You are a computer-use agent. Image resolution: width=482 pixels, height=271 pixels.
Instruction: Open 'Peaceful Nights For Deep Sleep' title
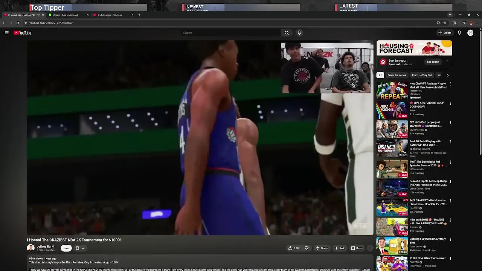click(x=428, y=183)
